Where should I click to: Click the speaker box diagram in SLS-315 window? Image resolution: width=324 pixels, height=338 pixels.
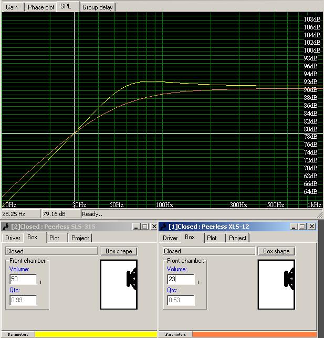[119, 284]
